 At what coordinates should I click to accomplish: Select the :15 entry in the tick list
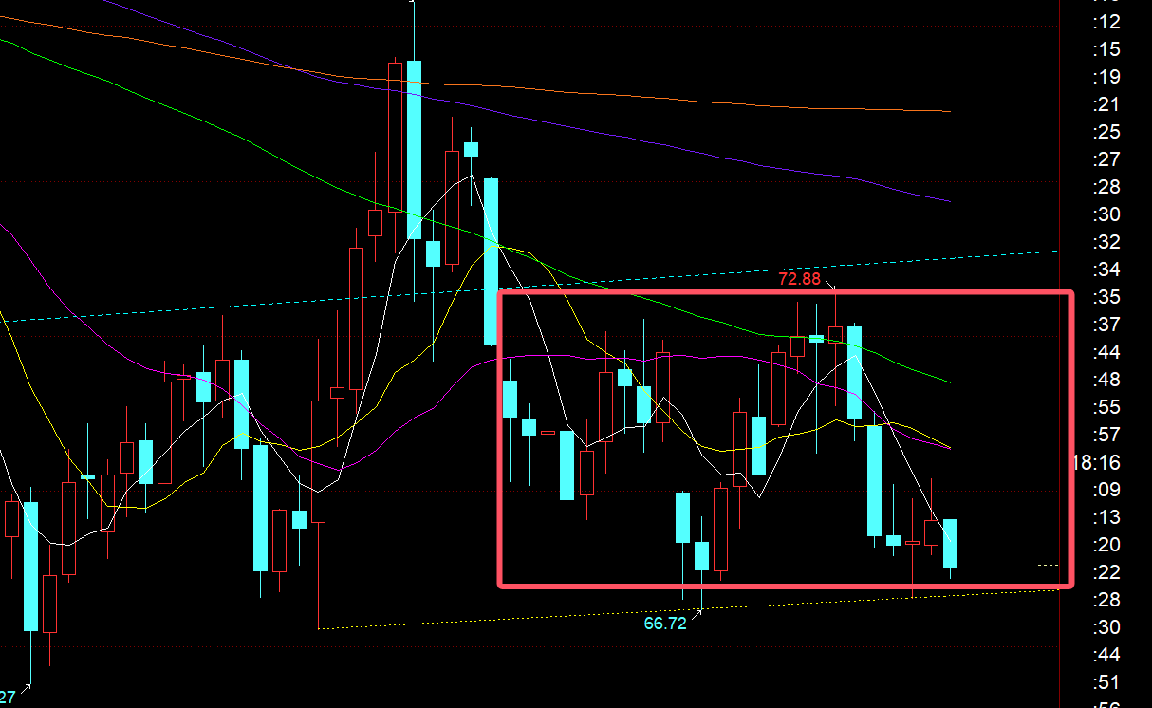1106,49
